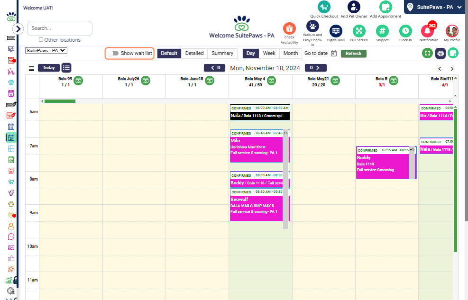Switch to list view icon next to Today
The image size is (468, 300).
[x=66, y=68]
